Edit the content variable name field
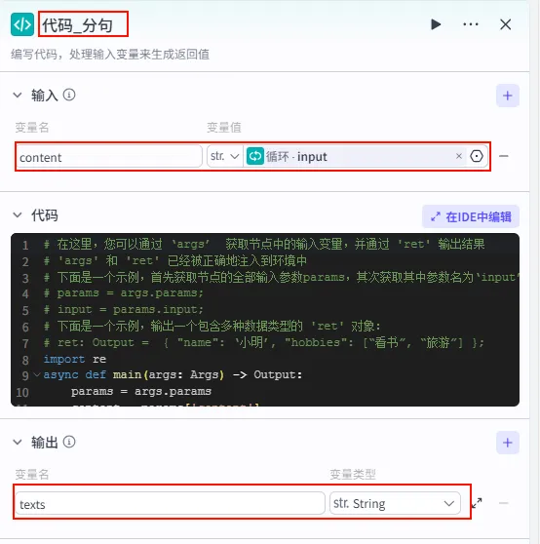 [109, 157]
